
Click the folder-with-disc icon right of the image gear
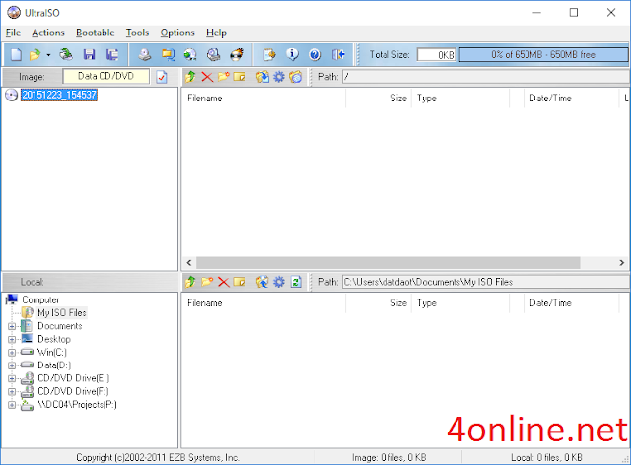point(296,77)
